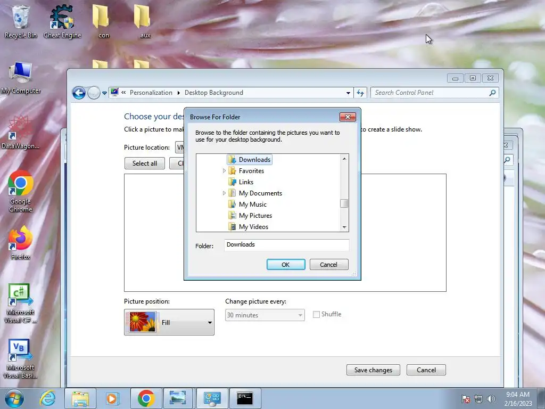Open the Picture location combo box
Screen dimensions: 545x409
179,148
